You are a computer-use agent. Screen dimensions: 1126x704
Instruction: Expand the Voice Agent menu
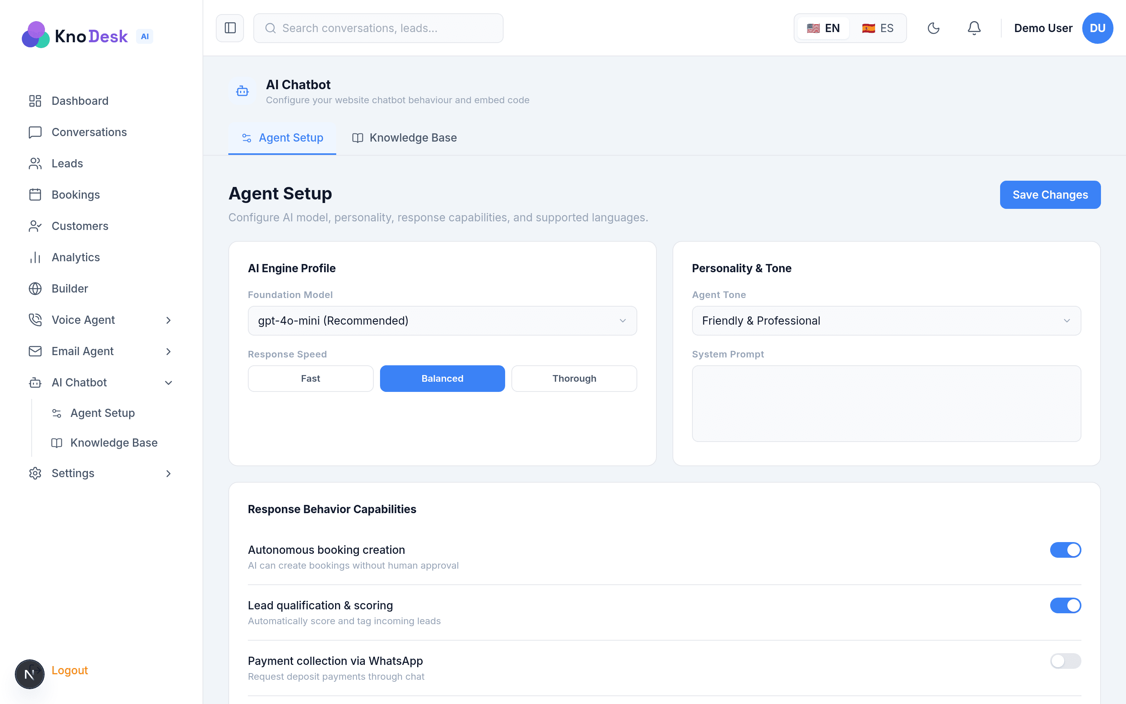(x=101, y=320)
